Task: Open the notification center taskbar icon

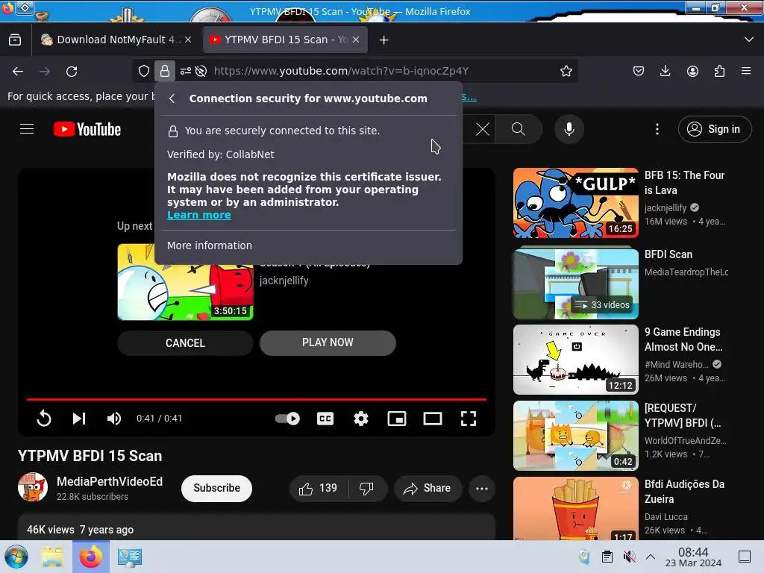Action: (x=745, y=557)
